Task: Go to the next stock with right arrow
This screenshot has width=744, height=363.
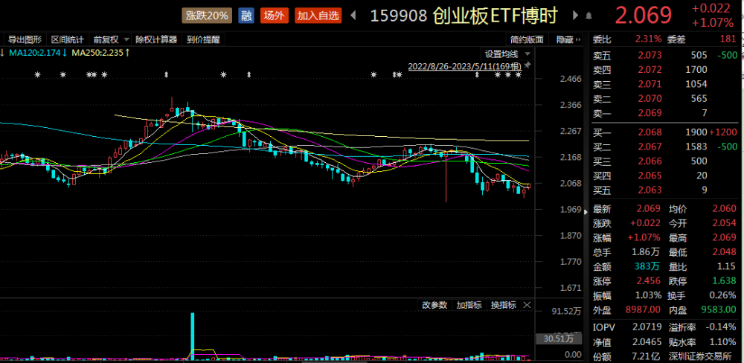Action: [x=576, y=16]
